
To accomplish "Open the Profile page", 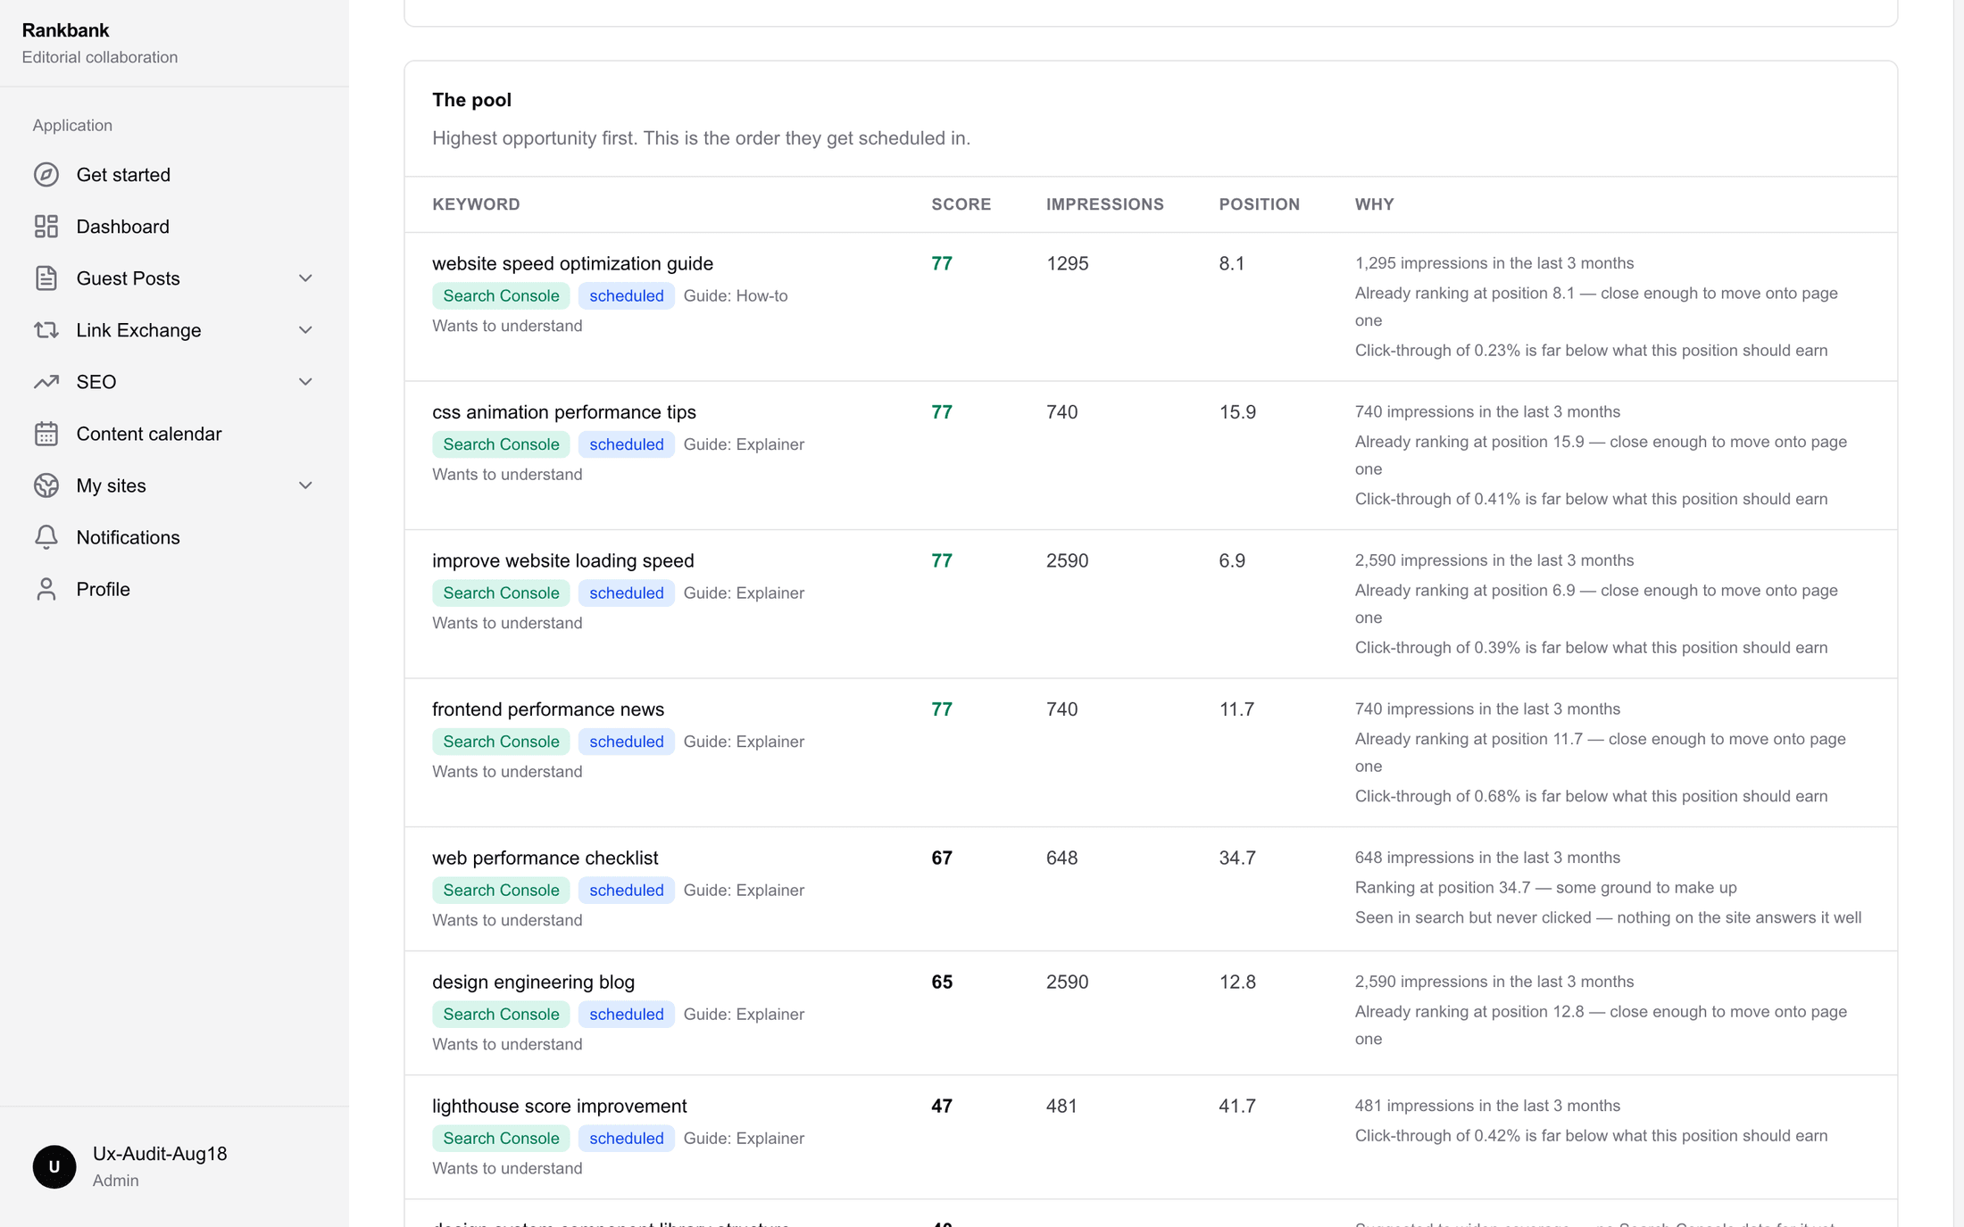I will [x=174, y=589].
